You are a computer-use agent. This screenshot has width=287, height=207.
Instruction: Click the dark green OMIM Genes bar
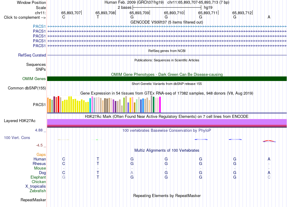click(x=167, y=79)
